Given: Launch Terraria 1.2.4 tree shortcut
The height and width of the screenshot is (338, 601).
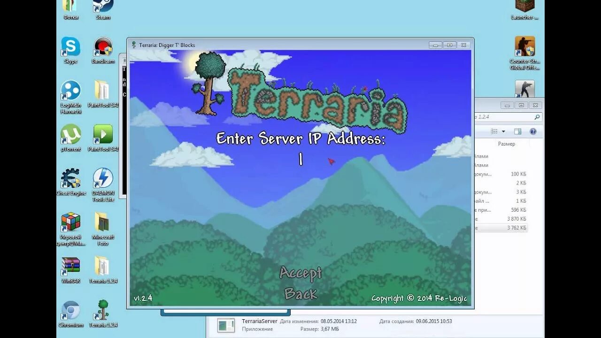Looking at the screenshot, I should [103, 314].
